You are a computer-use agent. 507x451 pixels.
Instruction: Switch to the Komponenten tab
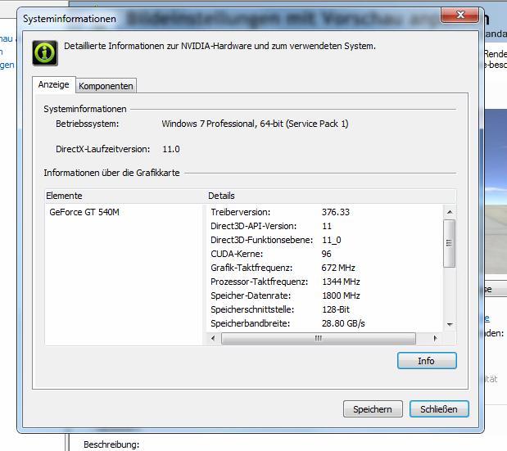106,86
